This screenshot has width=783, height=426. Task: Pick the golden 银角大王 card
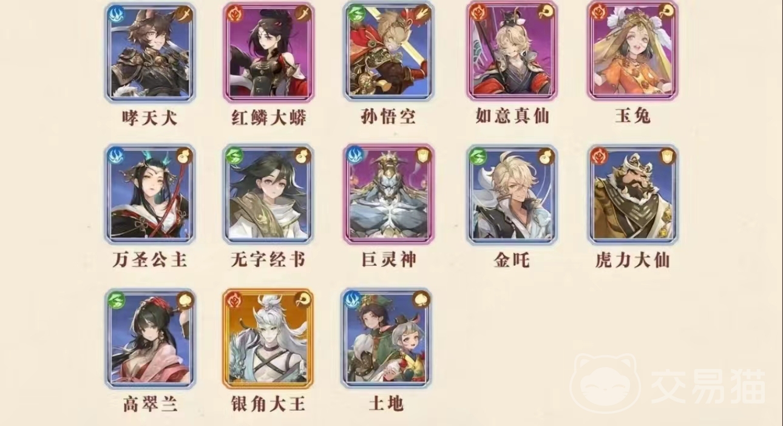[268, 339]
